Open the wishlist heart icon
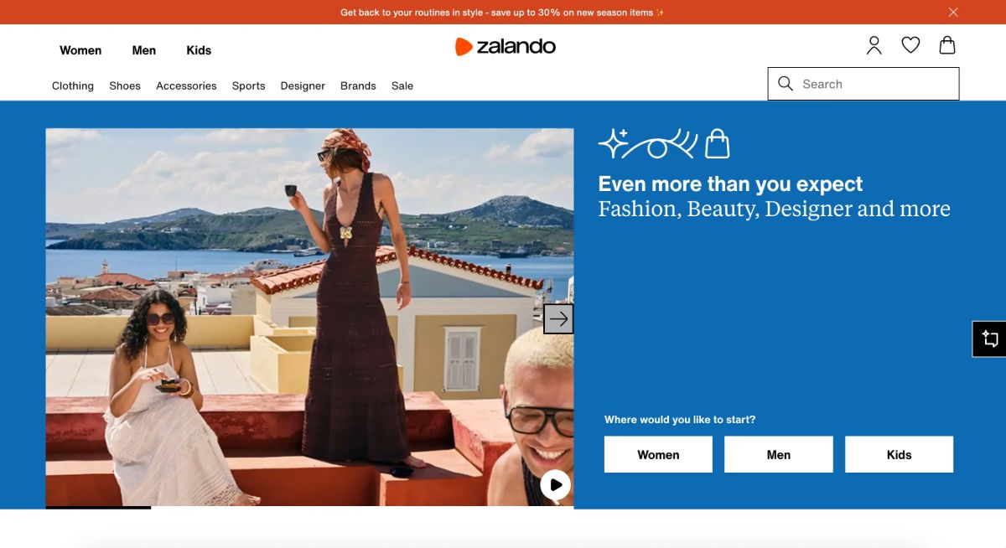 coord(910,45)
